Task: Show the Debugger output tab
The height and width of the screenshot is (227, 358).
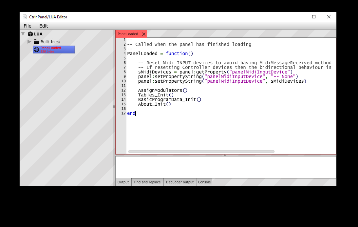Action: (x=179, y=182)
